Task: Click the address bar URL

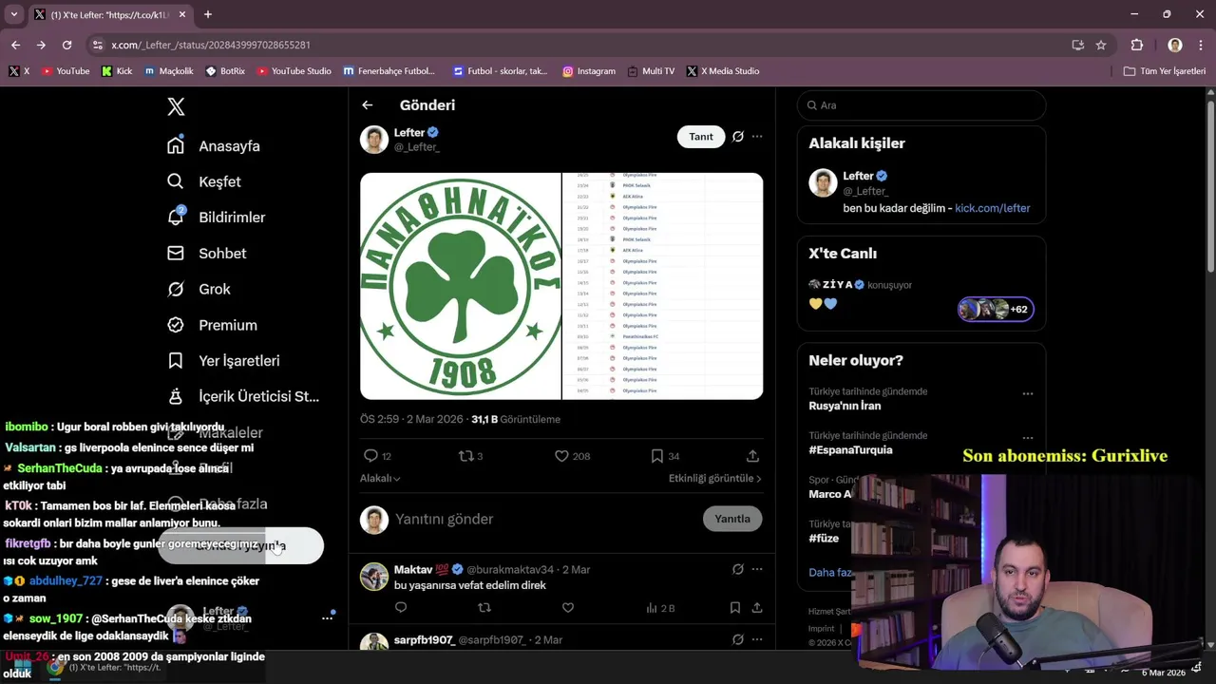Action: (x=211, y=45)
